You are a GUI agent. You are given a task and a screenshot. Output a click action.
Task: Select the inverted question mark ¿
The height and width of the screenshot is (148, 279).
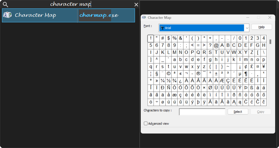tap(181, 81)
